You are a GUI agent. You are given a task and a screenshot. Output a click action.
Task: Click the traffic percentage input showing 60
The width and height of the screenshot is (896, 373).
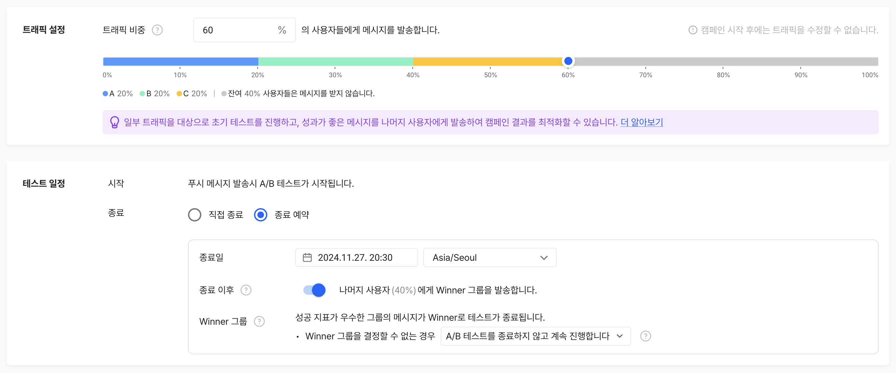click(x=245, y=30)
